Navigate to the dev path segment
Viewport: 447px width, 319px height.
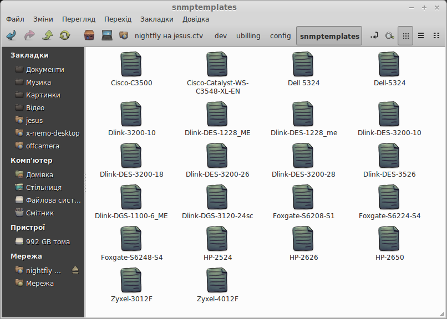tap(221, 36)
